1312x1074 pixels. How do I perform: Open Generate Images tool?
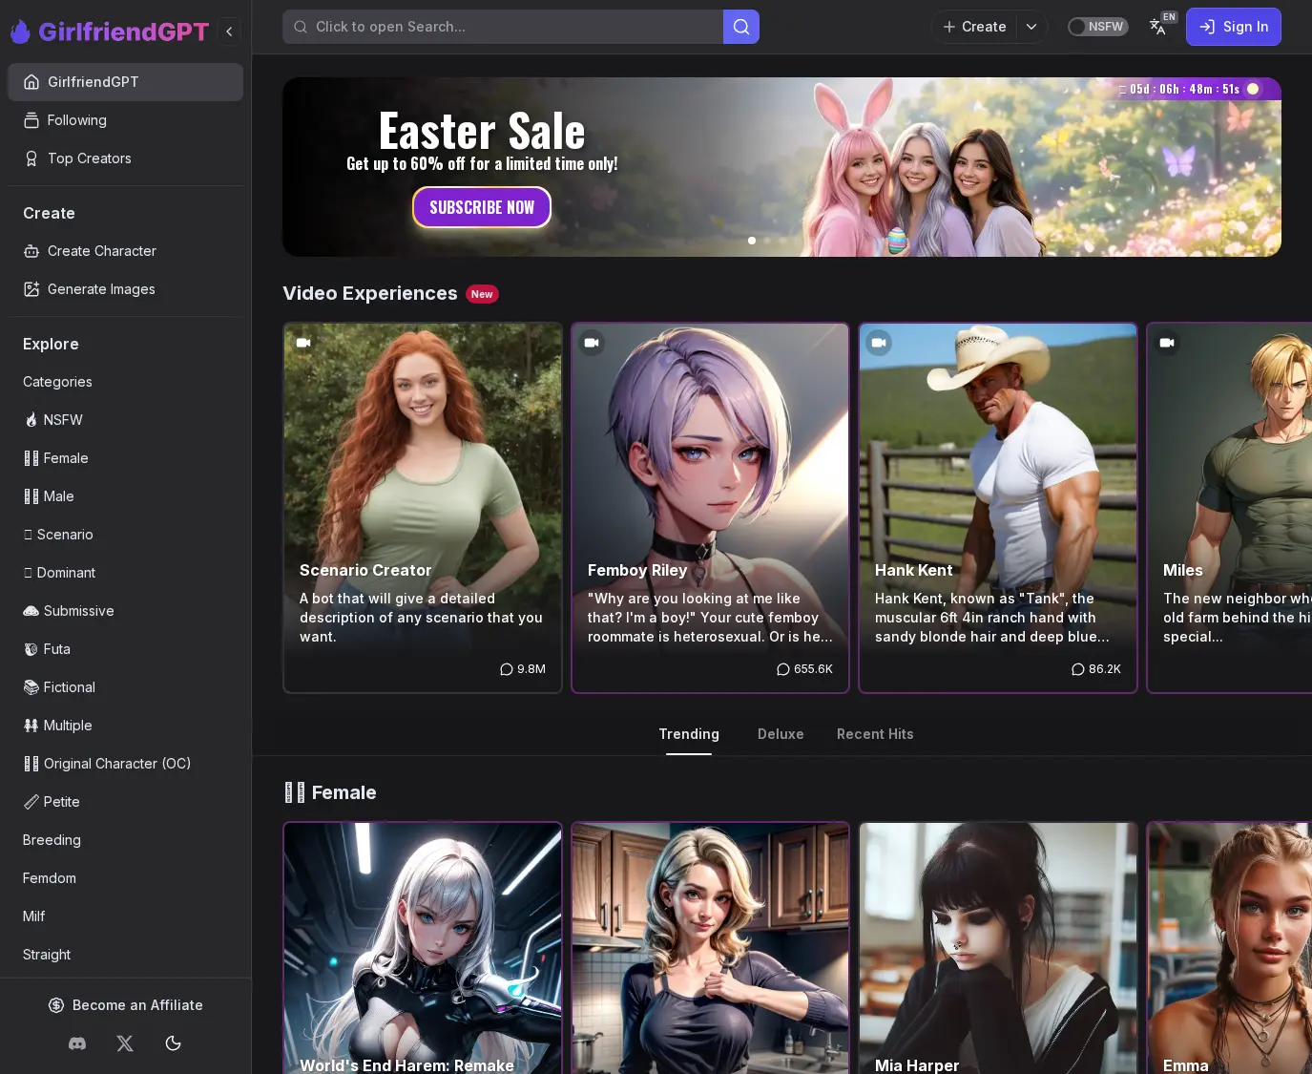click(125, 289)
